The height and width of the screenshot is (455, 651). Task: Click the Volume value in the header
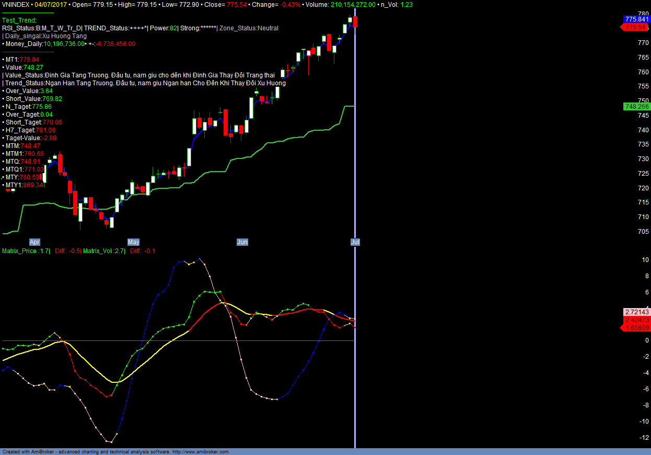[x=353, y=4]
